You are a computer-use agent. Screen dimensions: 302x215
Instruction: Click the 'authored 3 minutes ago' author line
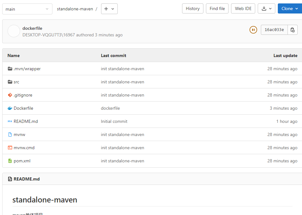(73, 35)
